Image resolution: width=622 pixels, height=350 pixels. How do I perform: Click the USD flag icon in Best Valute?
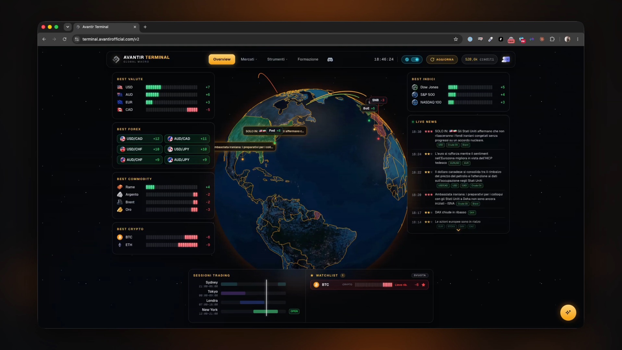(120, 87)
